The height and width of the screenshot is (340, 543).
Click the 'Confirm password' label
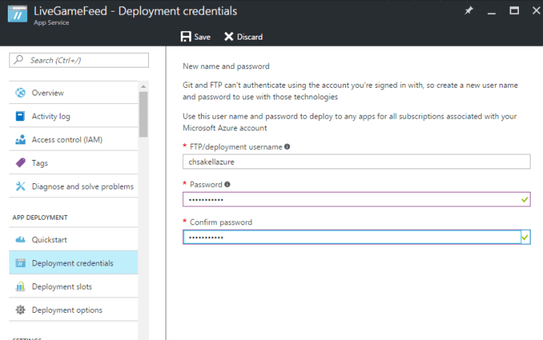[221, 222]
